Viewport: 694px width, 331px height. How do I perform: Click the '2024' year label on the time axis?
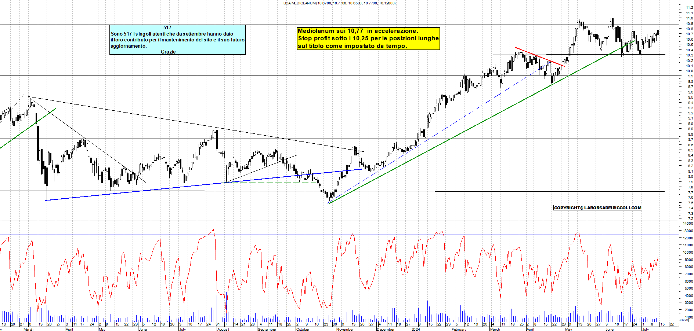(x=416, y=329)
